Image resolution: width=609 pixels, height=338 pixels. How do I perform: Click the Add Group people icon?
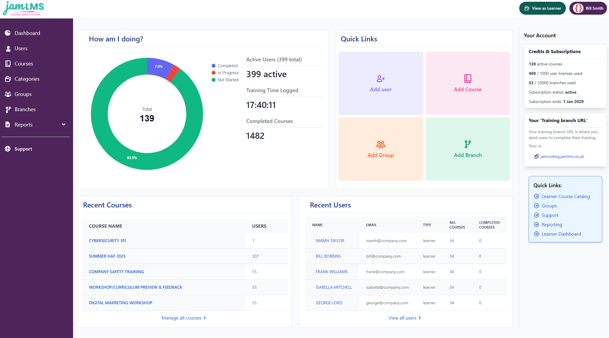(x=380, y=144)
